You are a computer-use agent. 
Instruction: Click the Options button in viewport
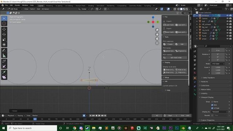point(186,13)
